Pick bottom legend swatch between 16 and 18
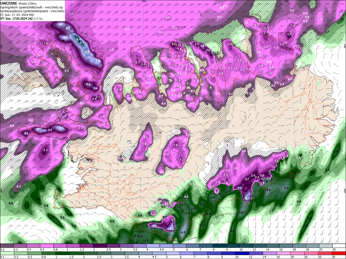The width and height of the screenshot is (346, 259). click(284, 253)
